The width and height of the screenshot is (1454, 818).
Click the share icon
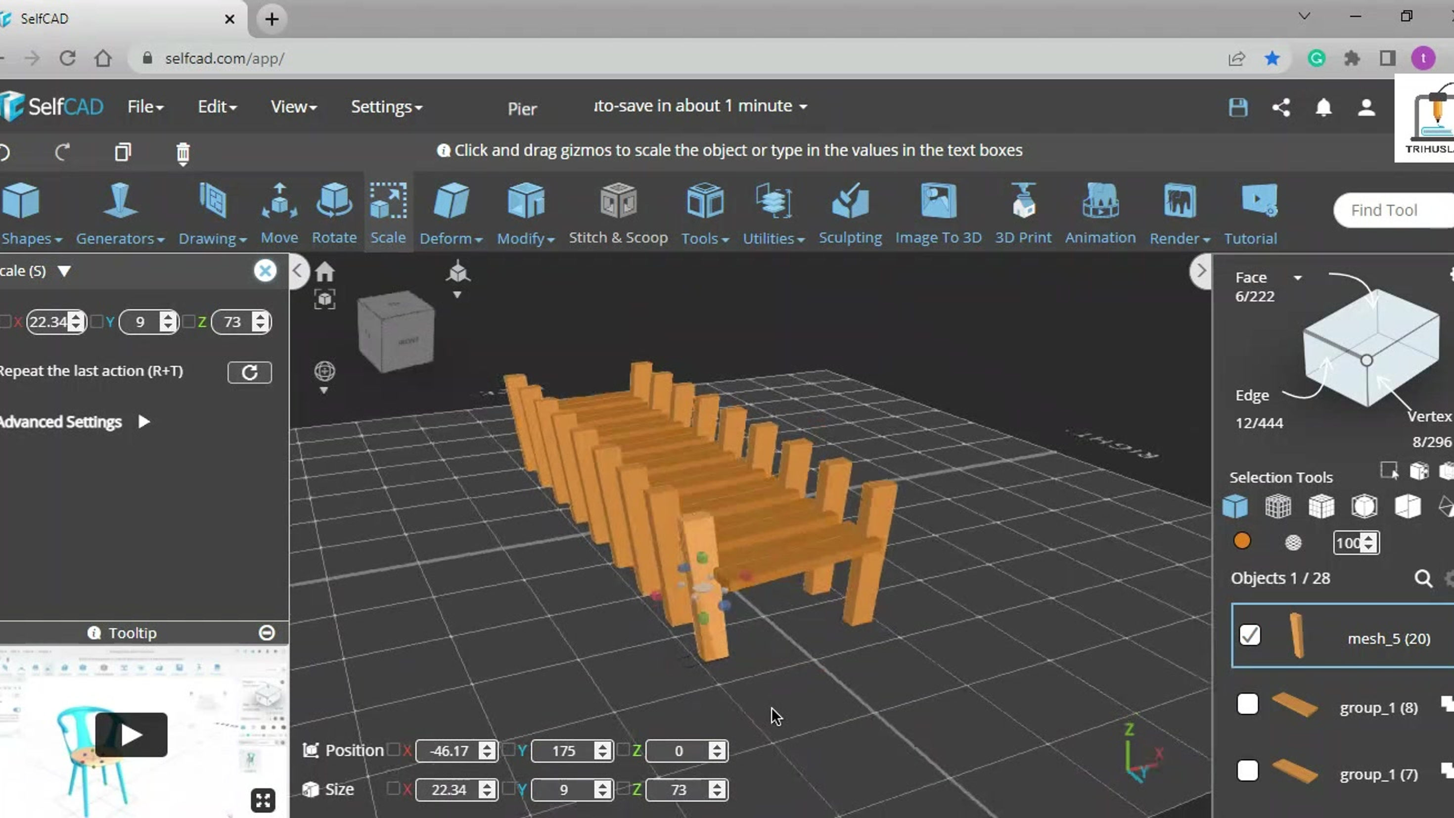1281,107
